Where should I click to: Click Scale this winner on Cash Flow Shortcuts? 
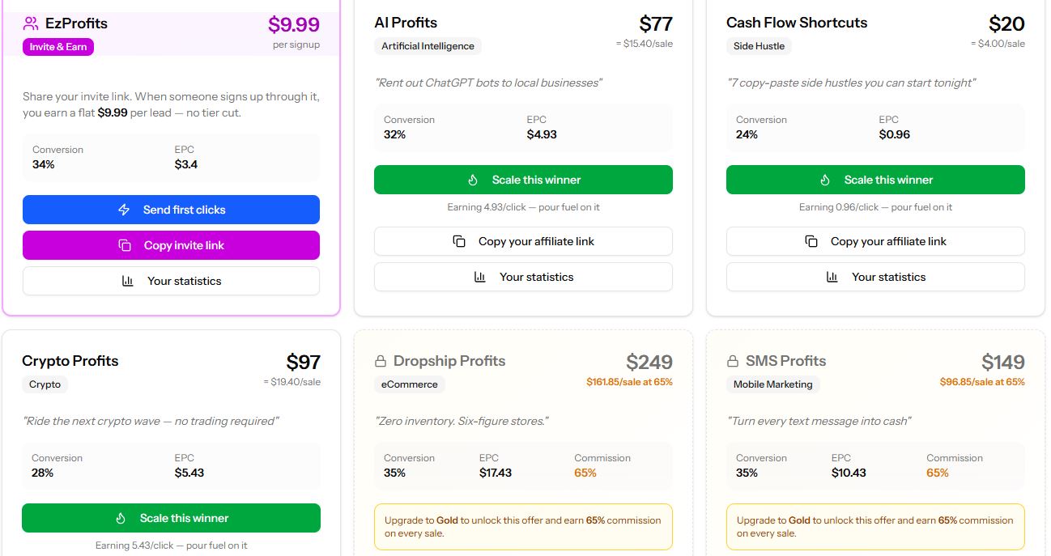pyautogui.click(x=875, y=180)
